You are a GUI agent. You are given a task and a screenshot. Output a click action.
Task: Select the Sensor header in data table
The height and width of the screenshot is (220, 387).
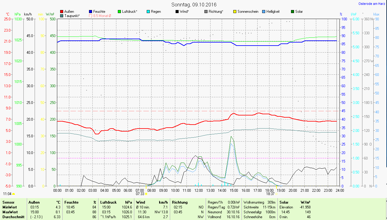pyautogui.click(x=8, y=202)
